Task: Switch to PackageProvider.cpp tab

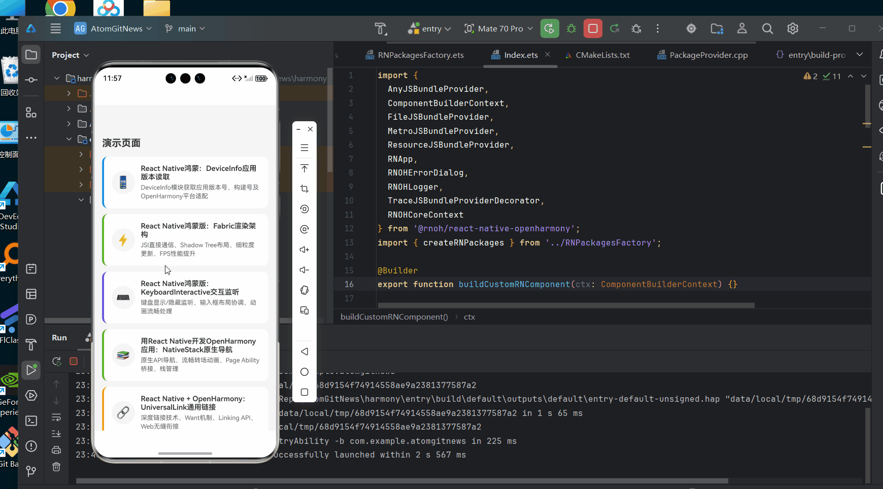Action: [702, 55]
